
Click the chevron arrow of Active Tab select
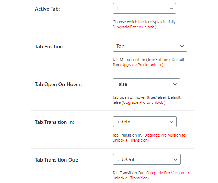(171, 8)
